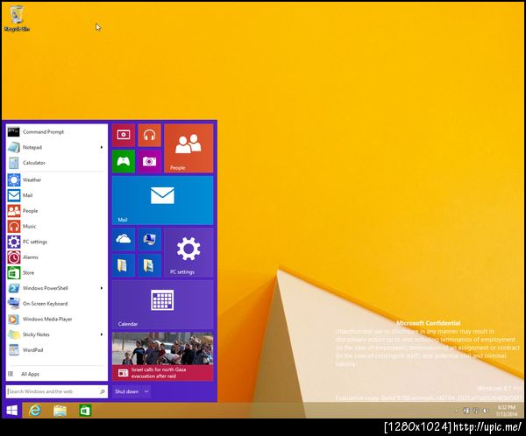Screen dimensions: 526x436
Task: Expand the Notepad jump list arrow
Action: (x=102, y=147)
